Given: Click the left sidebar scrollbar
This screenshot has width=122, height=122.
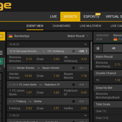Looking at the screenshot, I should coord(4,62).
